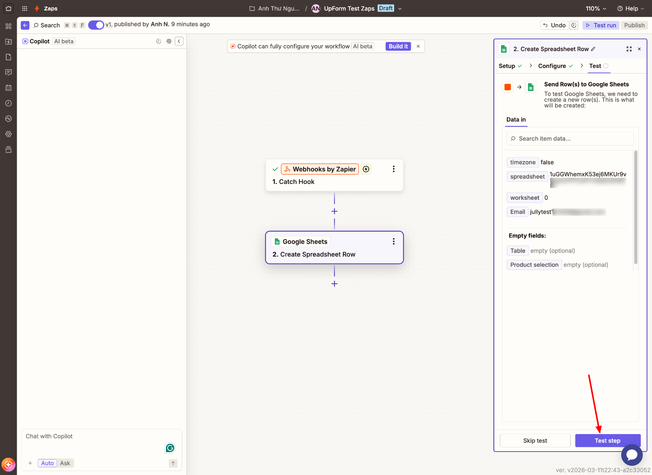Screen dimensions: 652x475
Task: Open the live chat support bubble
Action: 632,455
